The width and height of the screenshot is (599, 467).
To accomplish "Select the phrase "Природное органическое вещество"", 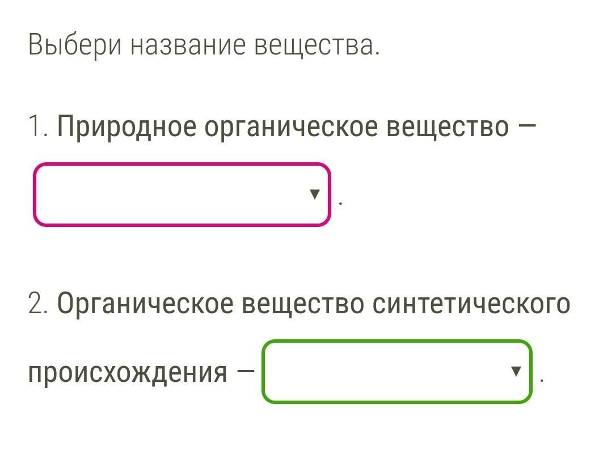I will pos(283,127).
